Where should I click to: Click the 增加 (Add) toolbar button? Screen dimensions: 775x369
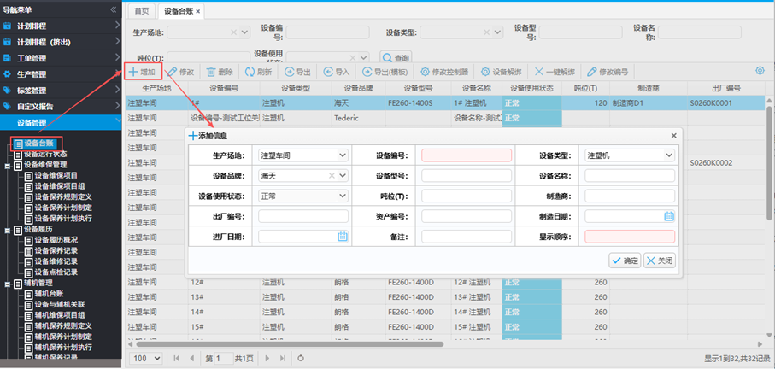coord(142,73)
